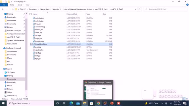Screen dimensions: 189x106
Task: Open Attachments folder under OneDrive
Action: coord(12,52)
